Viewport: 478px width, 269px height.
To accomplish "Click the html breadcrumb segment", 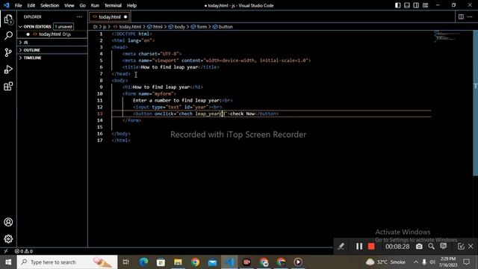I will point(155,27).
